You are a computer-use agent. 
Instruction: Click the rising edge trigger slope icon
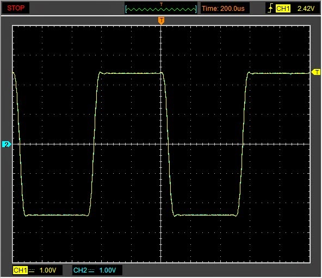pos(270,8)
